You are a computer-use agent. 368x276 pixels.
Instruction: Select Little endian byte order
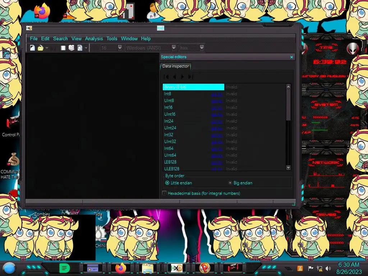point(179,183)
